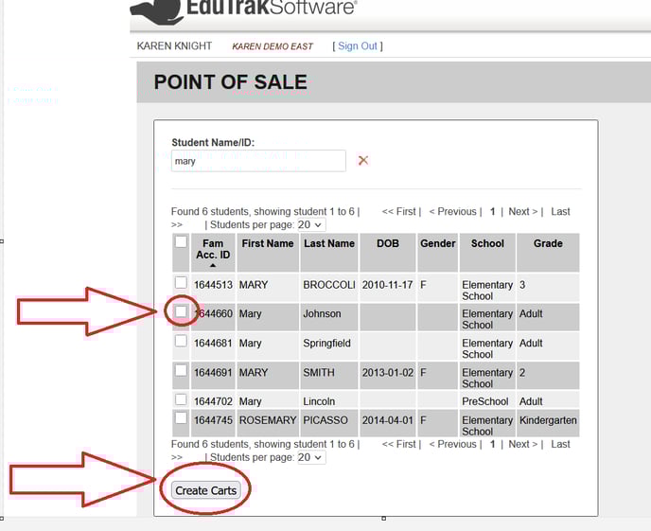This screenshot has height=531, width=651.
Task: Click the Sign Out link
Action: 358,46
